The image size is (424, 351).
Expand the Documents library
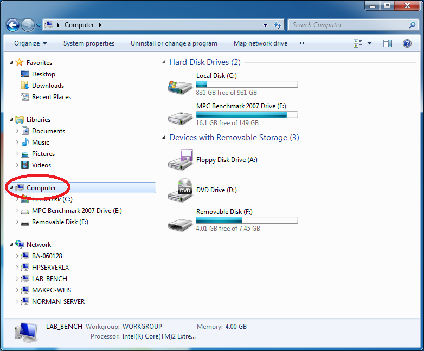pyautogui.click(x=17, y=131)
